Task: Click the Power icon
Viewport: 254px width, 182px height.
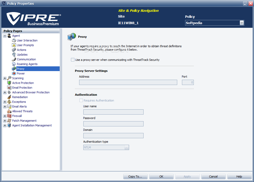Action: click(x=14, y=73)
